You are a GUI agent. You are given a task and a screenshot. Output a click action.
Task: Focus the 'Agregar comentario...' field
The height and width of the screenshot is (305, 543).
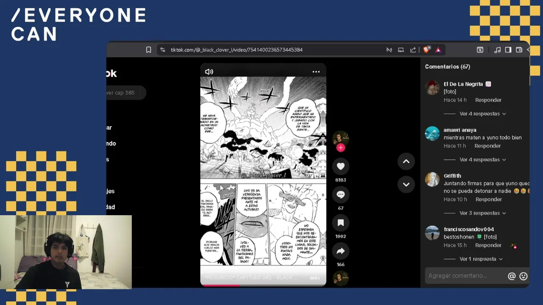point(466,276)
